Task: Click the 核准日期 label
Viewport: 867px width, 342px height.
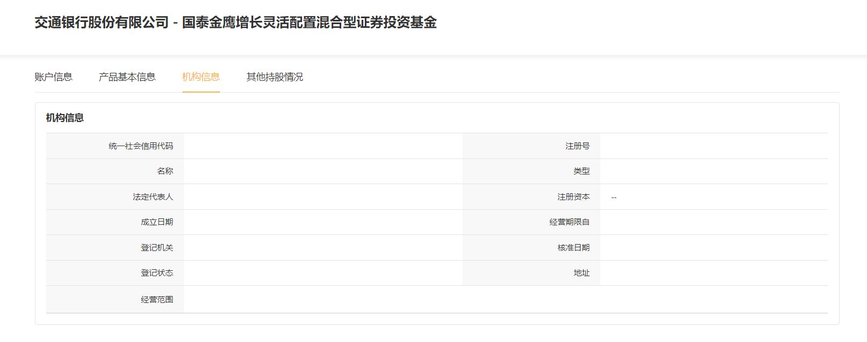Action: coord(574,248)
